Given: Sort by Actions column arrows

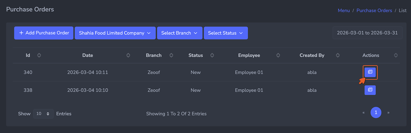Looking at the screenshot, I should (396, 55).
